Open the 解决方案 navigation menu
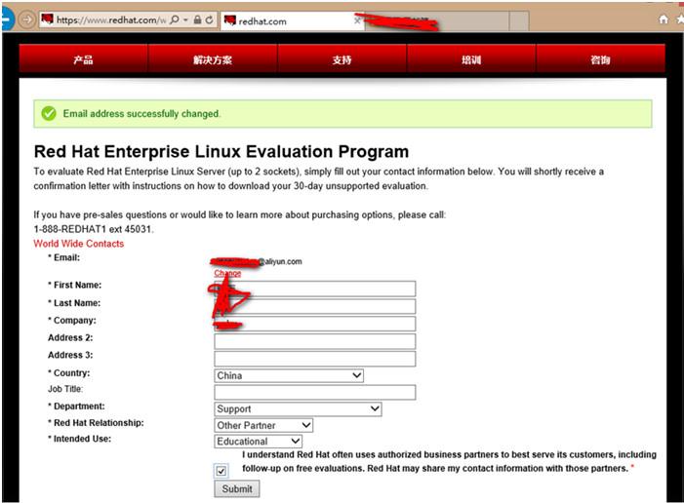Image resolution: width=684 pixels, height=503 pixels. 213,59
